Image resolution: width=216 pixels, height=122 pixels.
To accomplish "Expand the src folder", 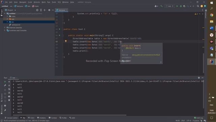I will pyautogui.click(x=7, y=22).
